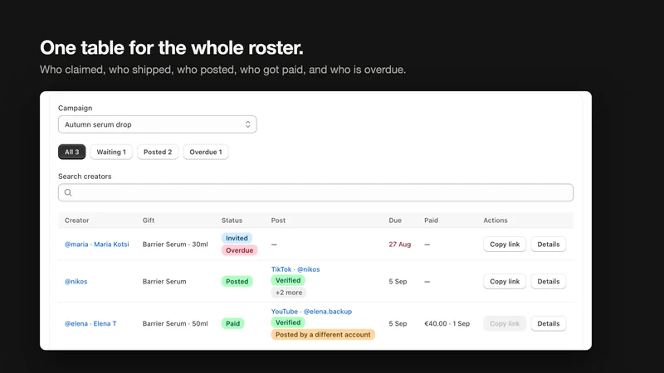Click the Status column header
The image size is (664, 373).
click(232, 220)
